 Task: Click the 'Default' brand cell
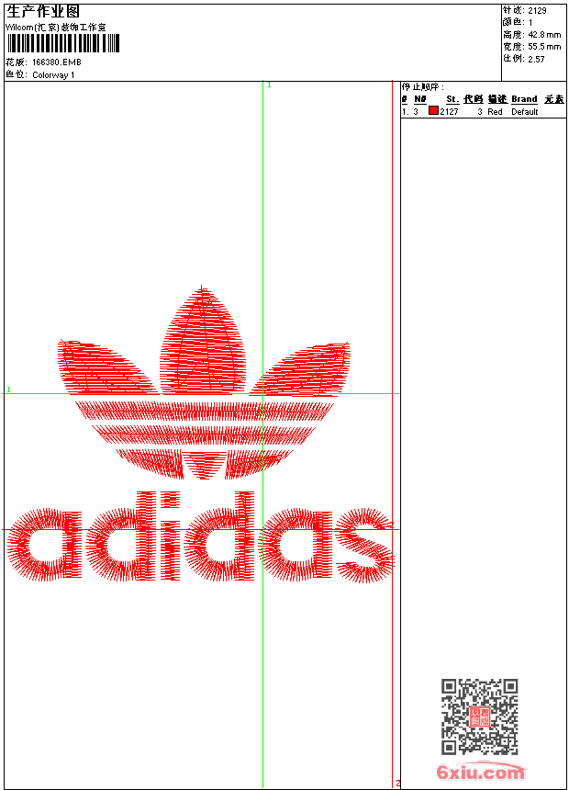[525, 112]
